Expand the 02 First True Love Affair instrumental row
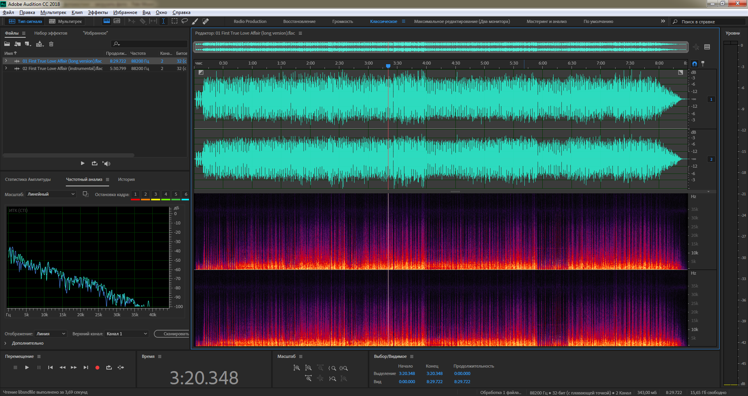The height and width of the screenshot is (396, 748). (x=6, y=68)
